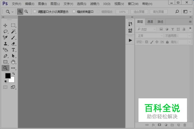Check 调整窗口大小以满屏显示 checkbox
Image resolution: width=194 pixels, height=129 pixels.
[35, 12]
